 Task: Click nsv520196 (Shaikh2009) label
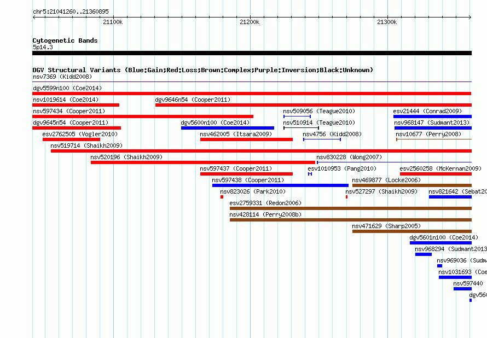pos(127,157)
